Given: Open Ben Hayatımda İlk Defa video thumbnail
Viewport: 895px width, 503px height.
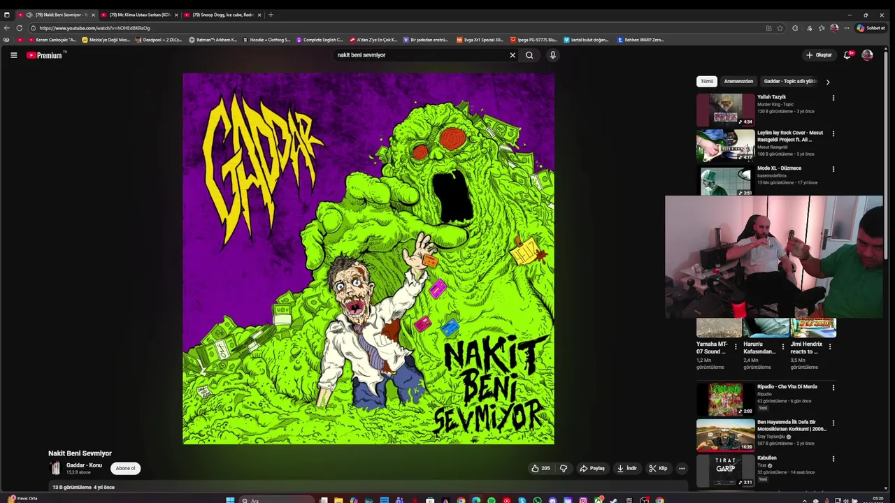Looking at the screenshot, I should point(725,435).
